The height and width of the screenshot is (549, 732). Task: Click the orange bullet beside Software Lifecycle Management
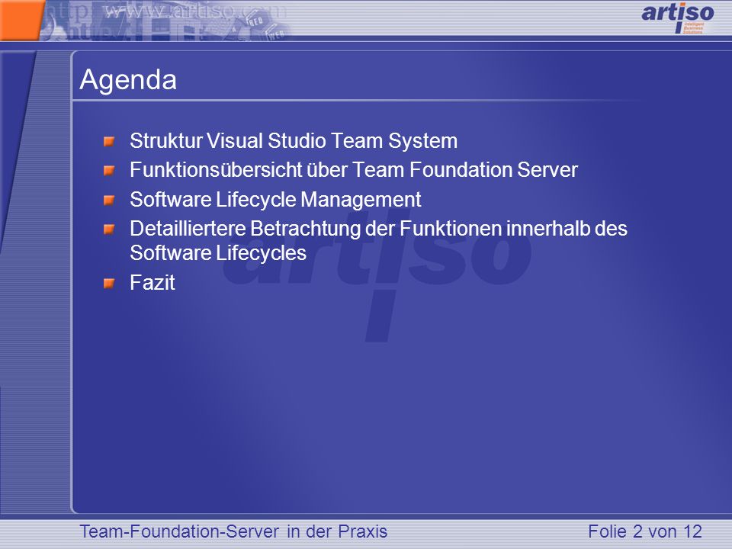109,201
